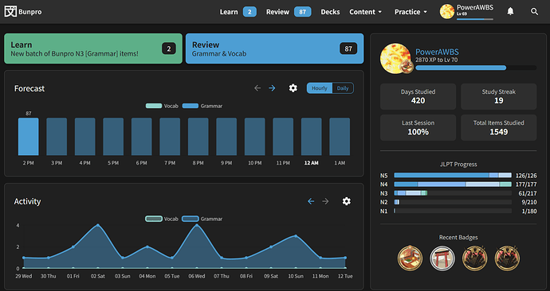Click the N5 progress bar

coord(453,175)
